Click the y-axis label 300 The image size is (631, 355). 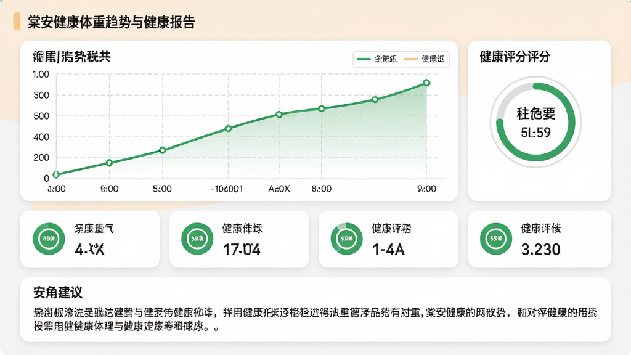pos(41,96)
